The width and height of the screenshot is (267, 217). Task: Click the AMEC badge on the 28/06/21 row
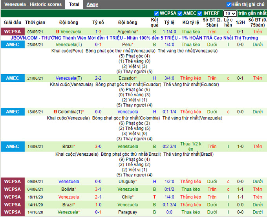coord(13,45)
